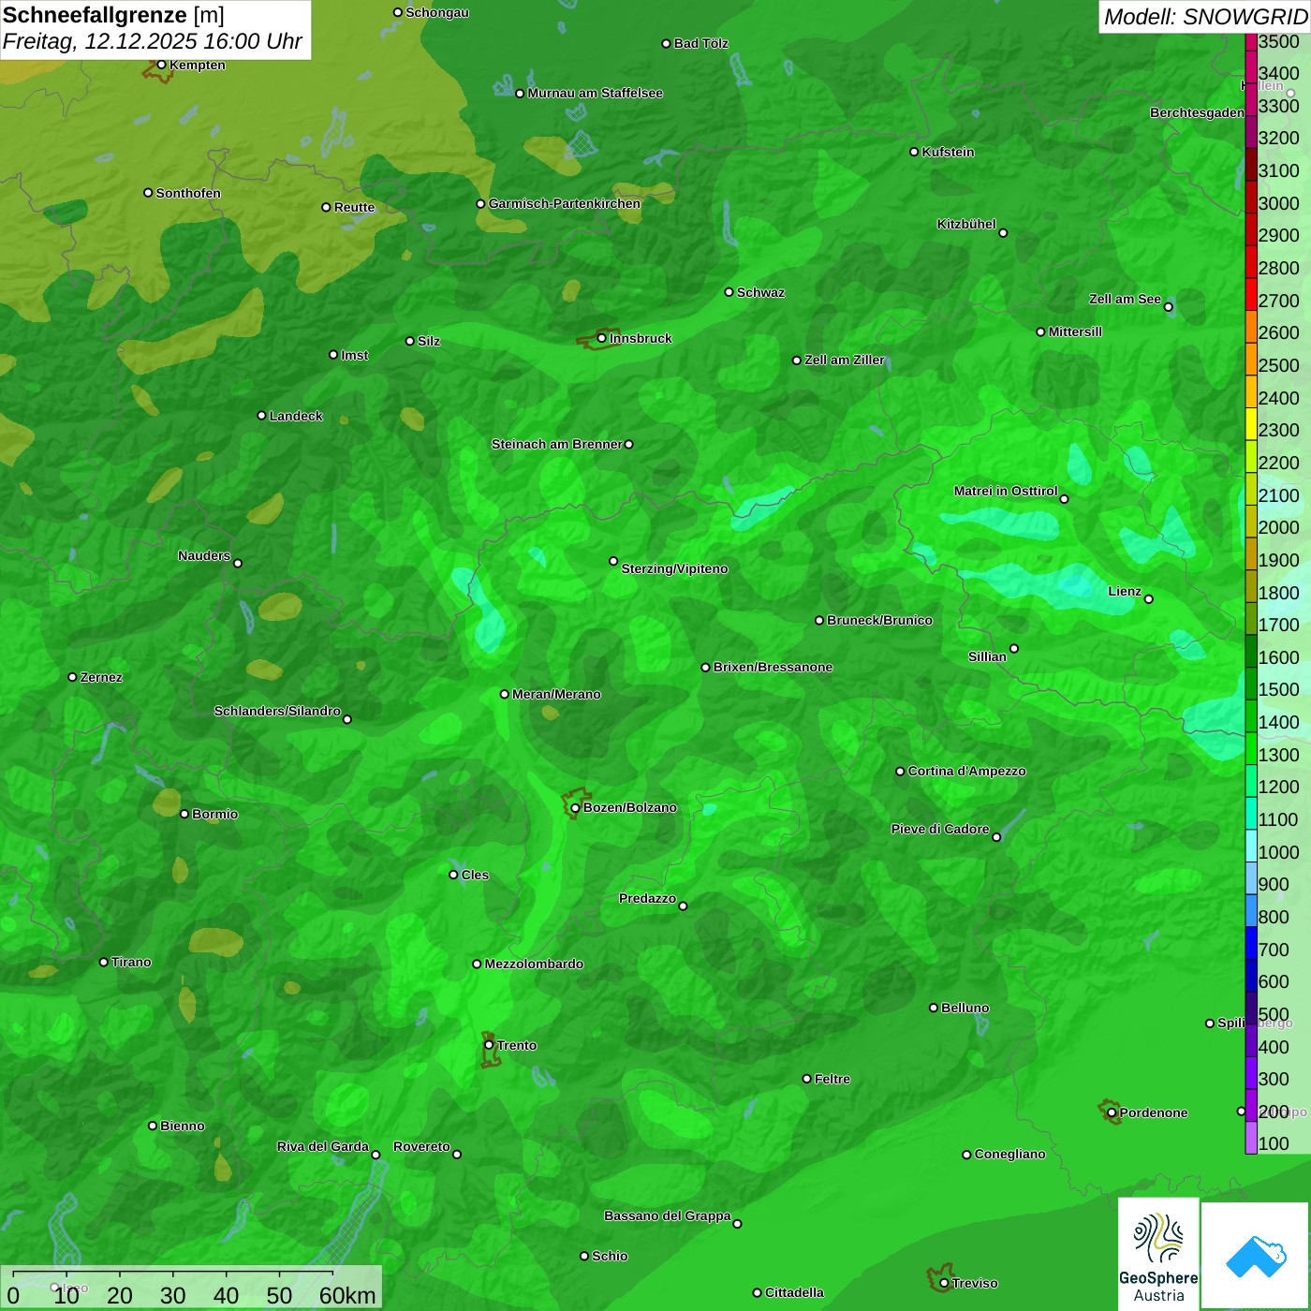Click the Cittadella label

click(x=794, y=1292)
